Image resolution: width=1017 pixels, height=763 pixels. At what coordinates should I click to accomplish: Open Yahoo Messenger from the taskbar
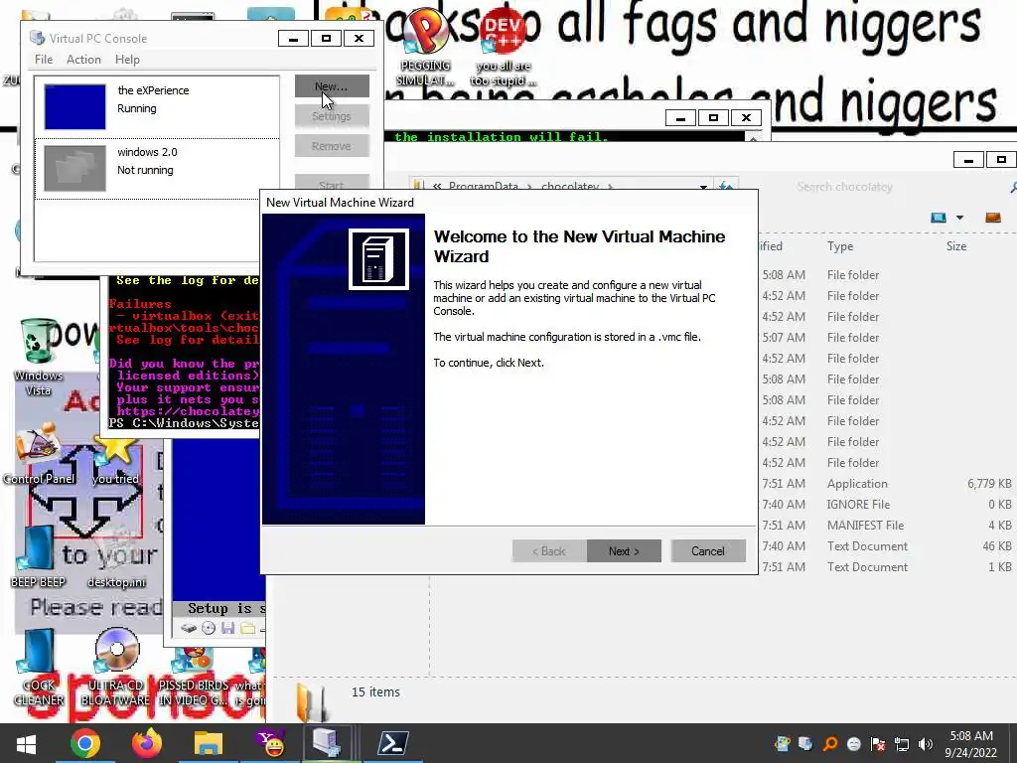point(270,743)
